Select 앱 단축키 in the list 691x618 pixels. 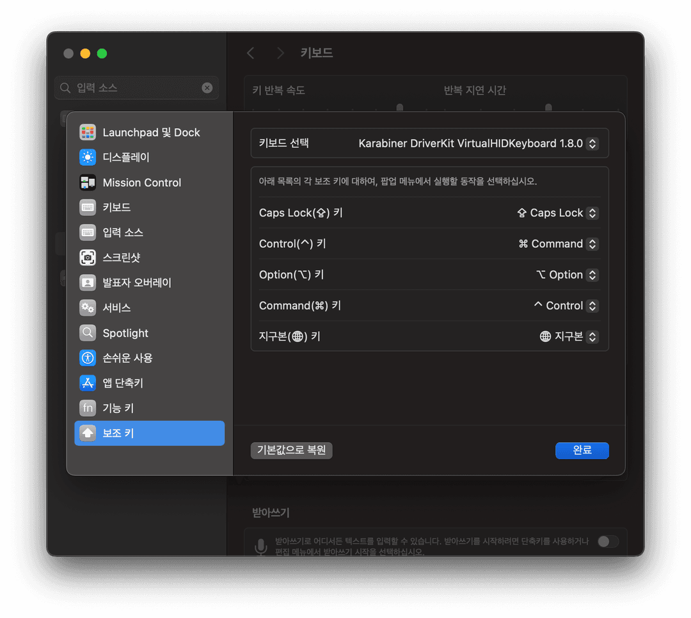pyautogui.click(x=123, y=383)
